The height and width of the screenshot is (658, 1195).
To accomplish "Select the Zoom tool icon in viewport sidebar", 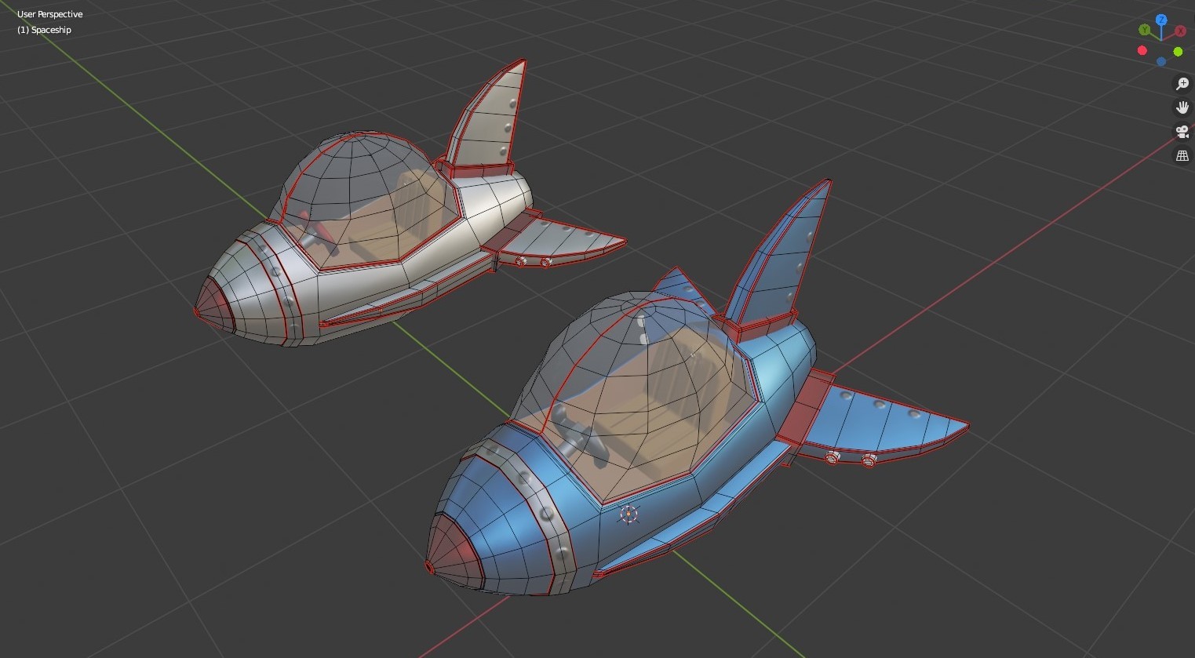I will pyautogui.click(x=1182, y=84).
